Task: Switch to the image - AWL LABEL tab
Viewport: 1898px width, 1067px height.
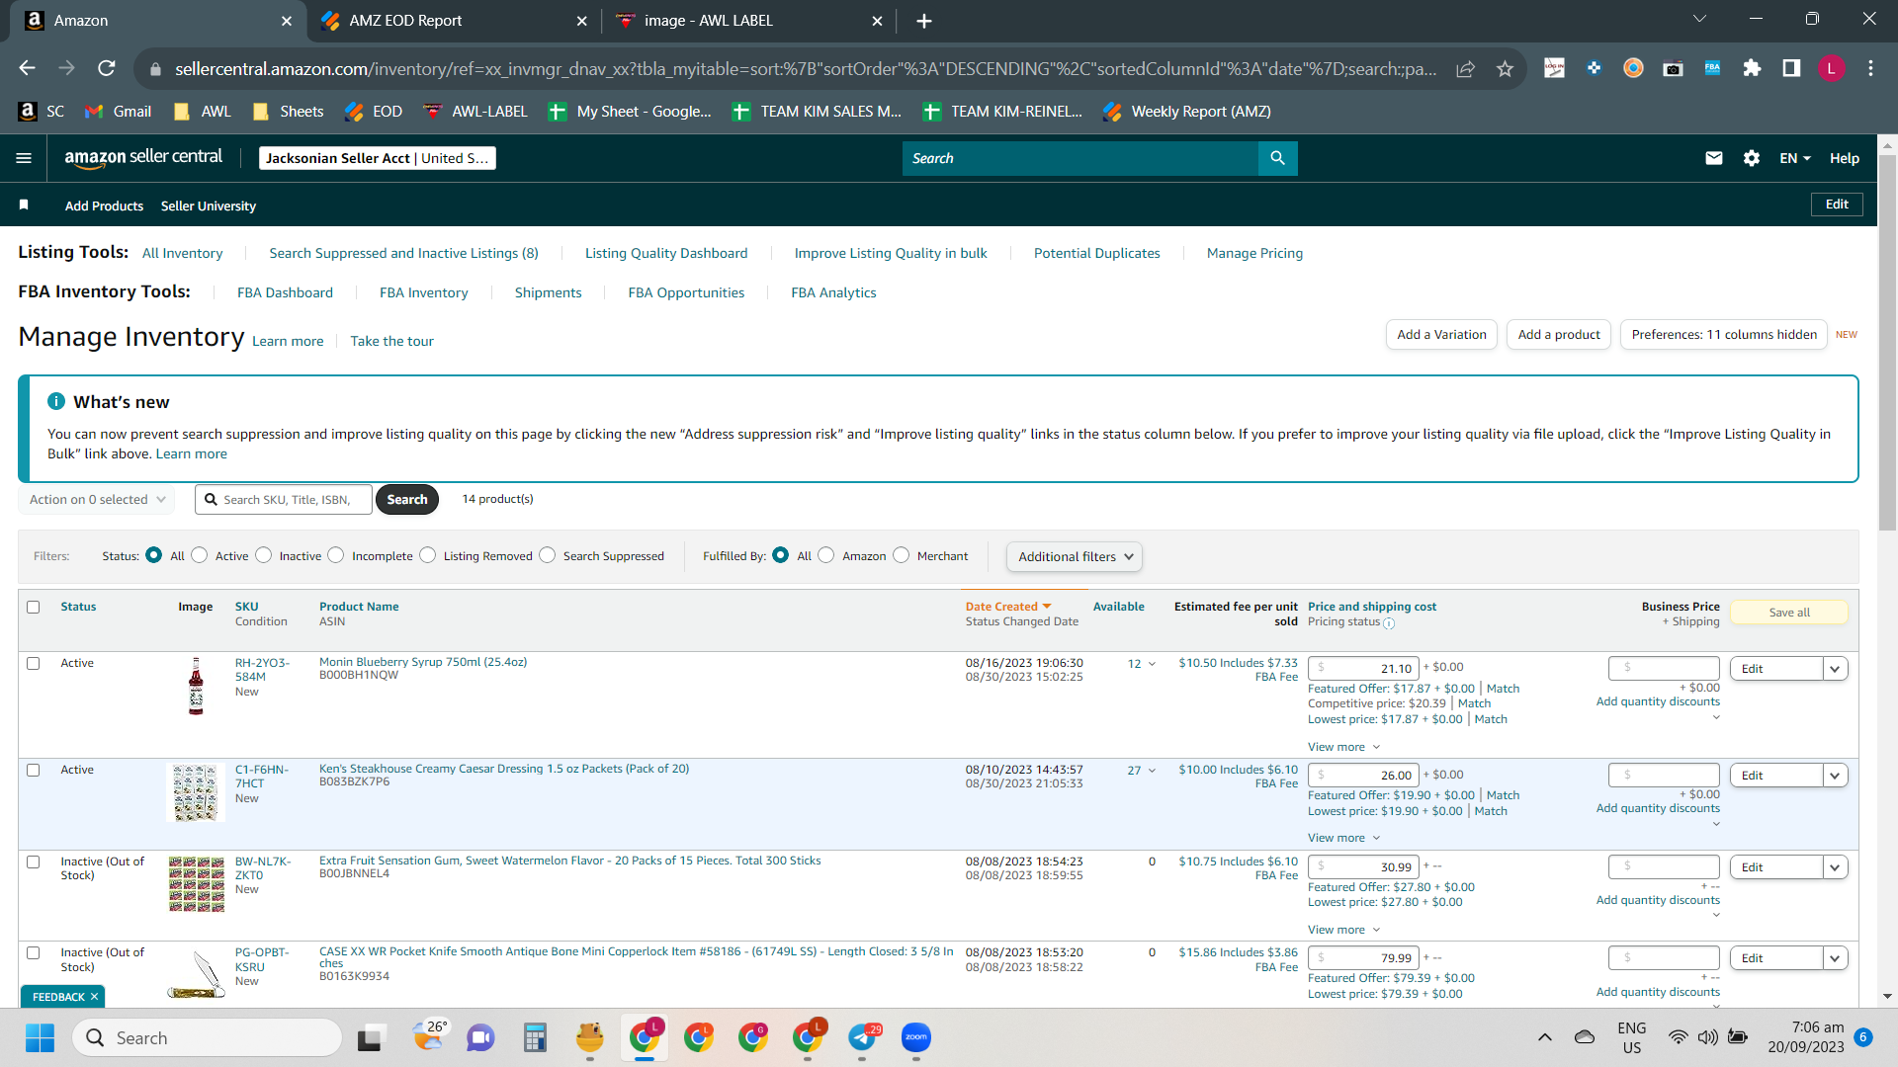Action: pos(750,21)
